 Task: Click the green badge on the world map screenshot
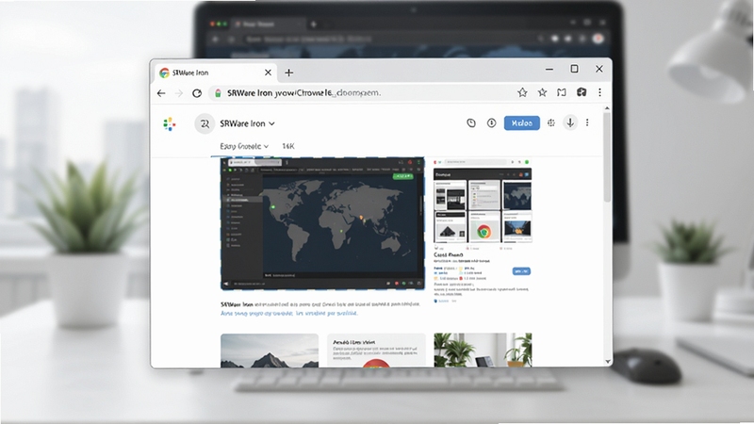point(403,176)
